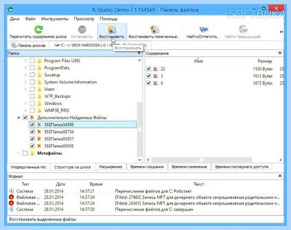This screenshot has height=230, width=291.
Task: Close the Папки panel
Action: (139, 53)
